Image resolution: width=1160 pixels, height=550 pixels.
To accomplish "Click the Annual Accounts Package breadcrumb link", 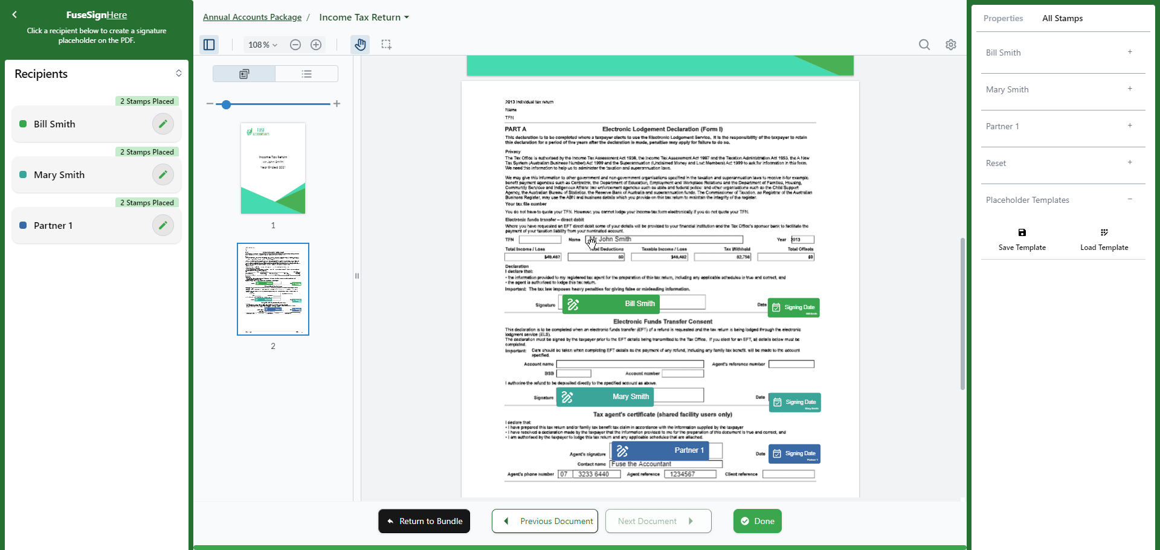I will click(x=252, y=17).
